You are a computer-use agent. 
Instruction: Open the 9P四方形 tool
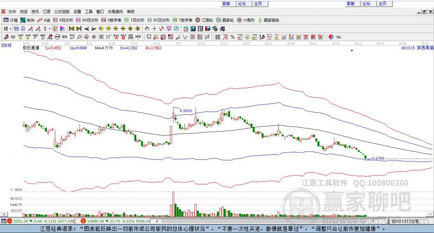click(x=87, y=20)
